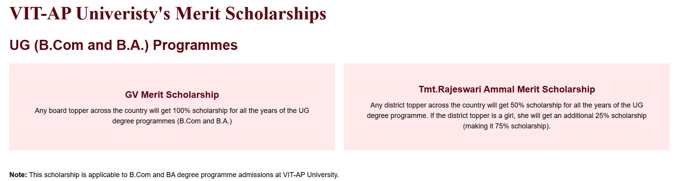Click empty pink area below GV card text
Viewport: 678px width, 181px height.
tap(172, 138)
